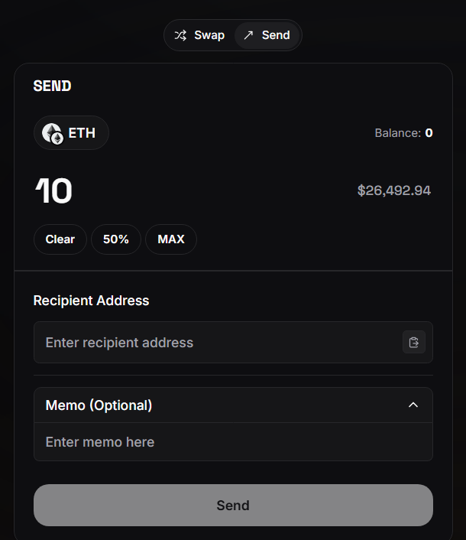Click the amount value 10
466x540 pixels.
(x=53, y=190)
